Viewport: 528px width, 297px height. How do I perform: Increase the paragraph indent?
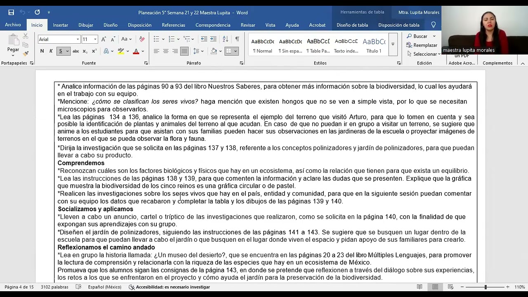[x=213, y=39]
